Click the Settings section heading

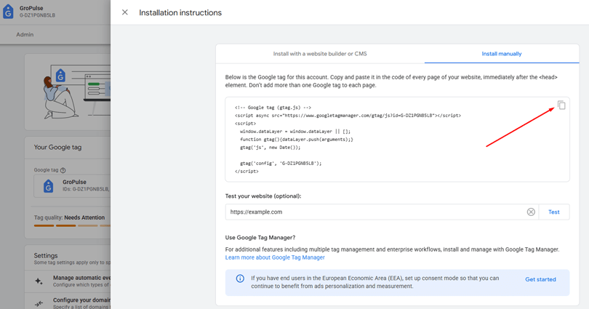(46, 255)
